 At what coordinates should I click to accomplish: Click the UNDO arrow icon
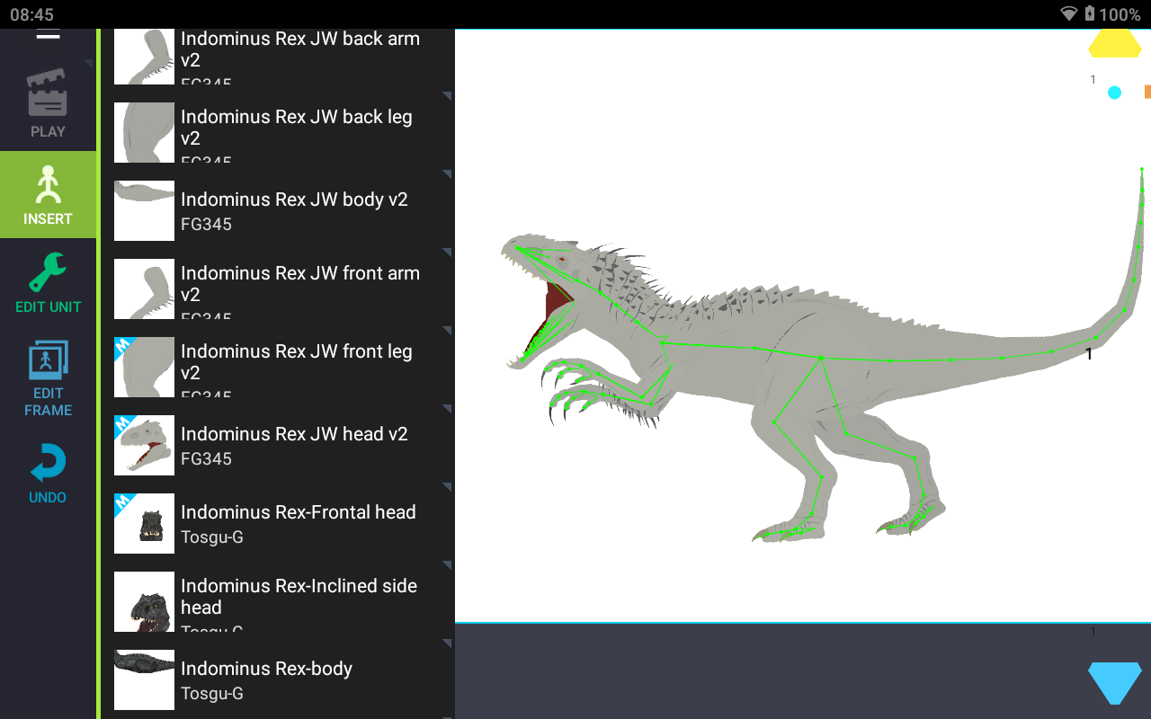click(48, 474)
